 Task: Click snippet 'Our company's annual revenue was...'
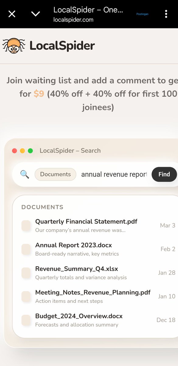80,230
